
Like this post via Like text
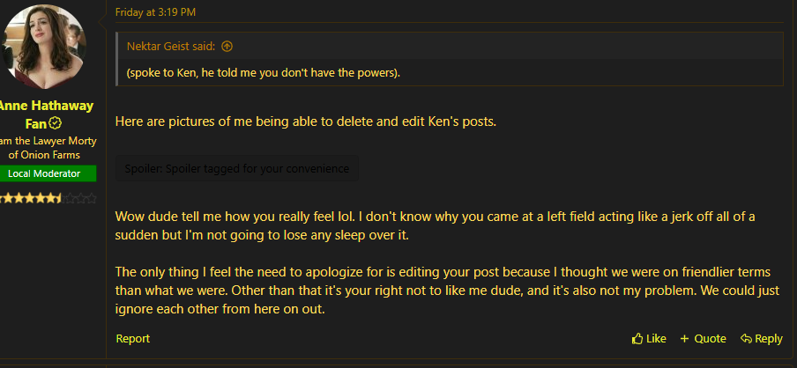656,339
